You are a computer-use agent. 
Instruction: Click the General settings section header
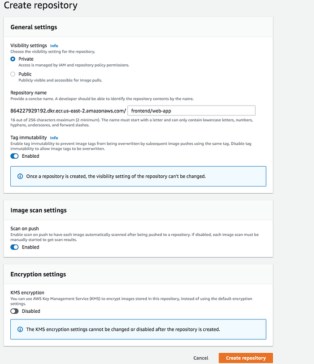pyautogui.click(x=34, y=27)
